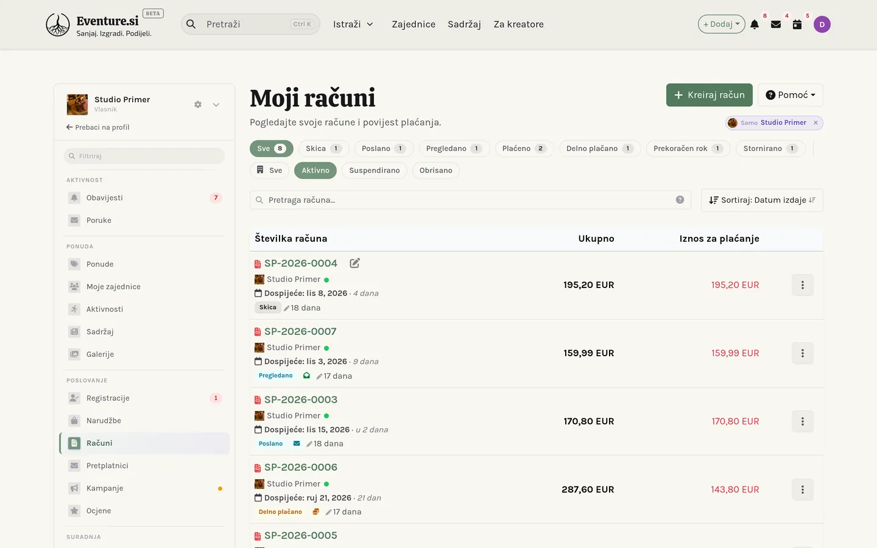877x548 pixels.
Task: Click edit pencil icon next to SP-2026-0004
Action: (x=355, y=263)
